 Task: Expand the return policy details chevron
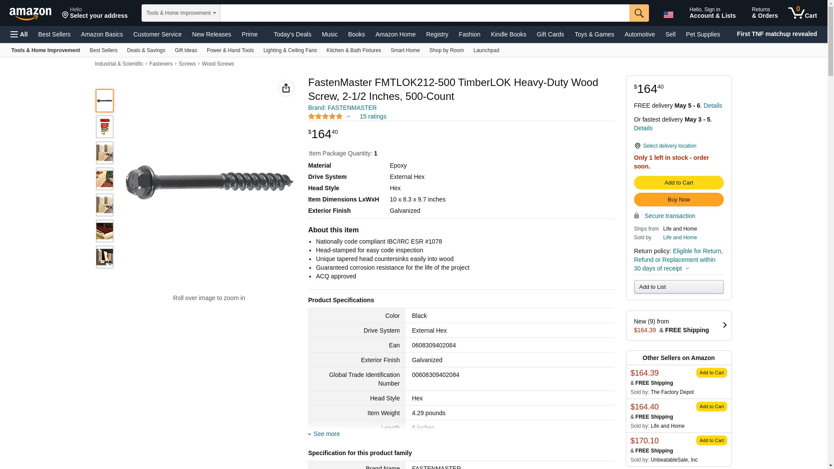pos(687,268)
